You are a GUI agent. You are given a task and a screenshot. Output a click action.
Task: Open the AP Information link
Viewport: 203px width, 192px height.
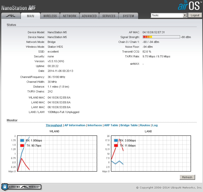click(x=75, y=125)
